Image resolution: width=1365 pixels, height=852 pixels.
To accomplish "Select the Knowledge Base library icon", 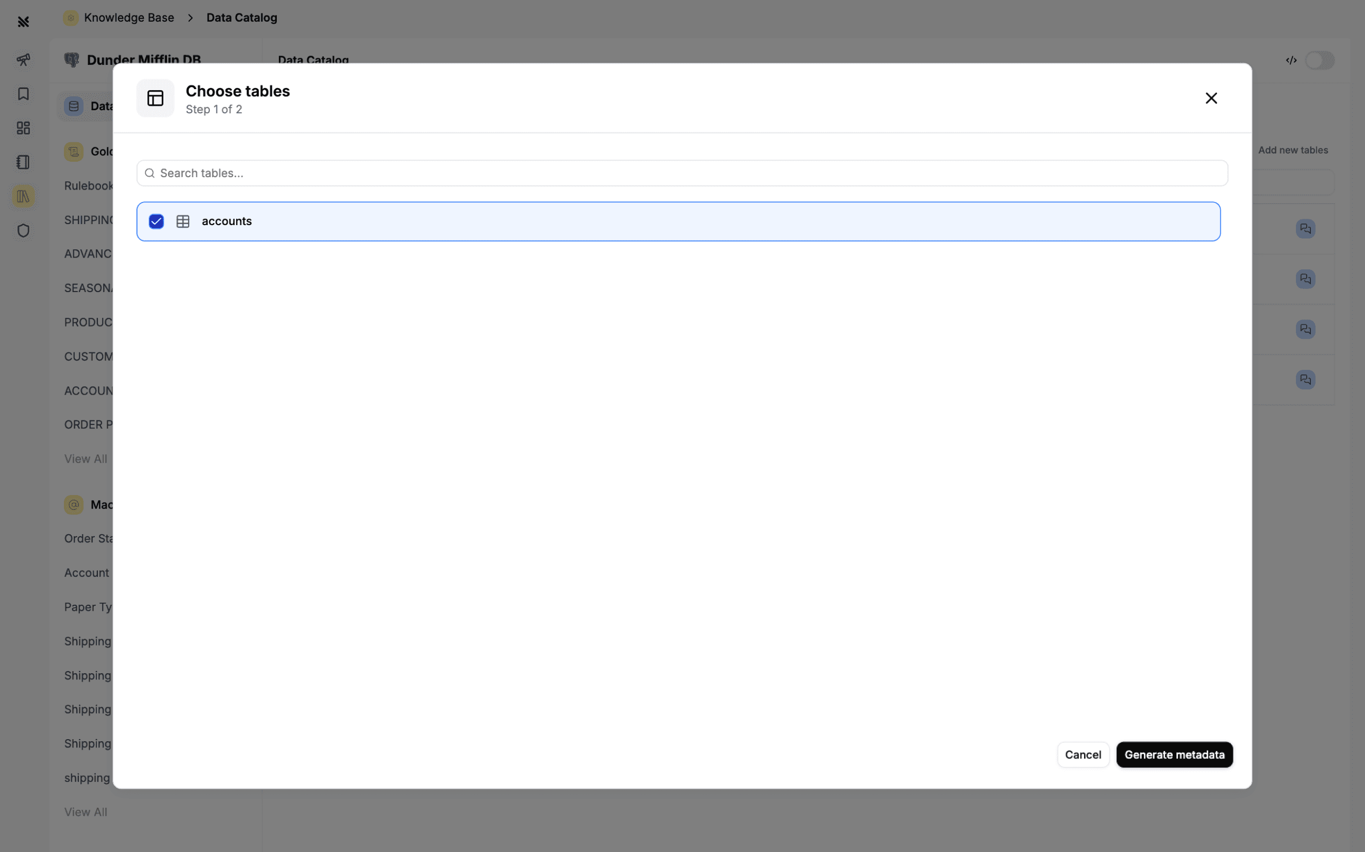I will pos(23,196).
